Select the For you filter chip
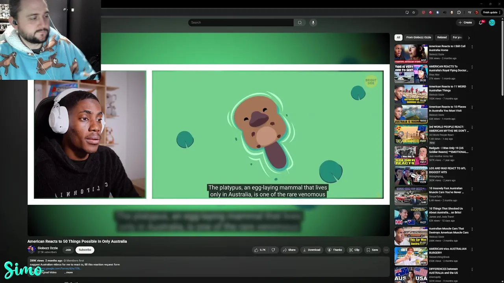Image resolution: width=504 pixels, height=283 pixels. tap(457, 37)
